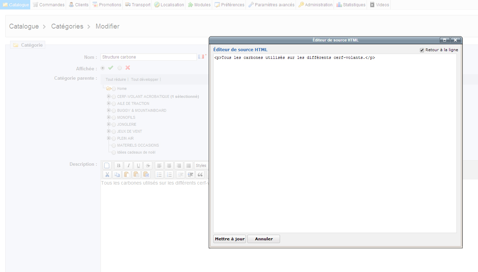Expand the JEUX DE VENT tree node

(x=109, y=131)
